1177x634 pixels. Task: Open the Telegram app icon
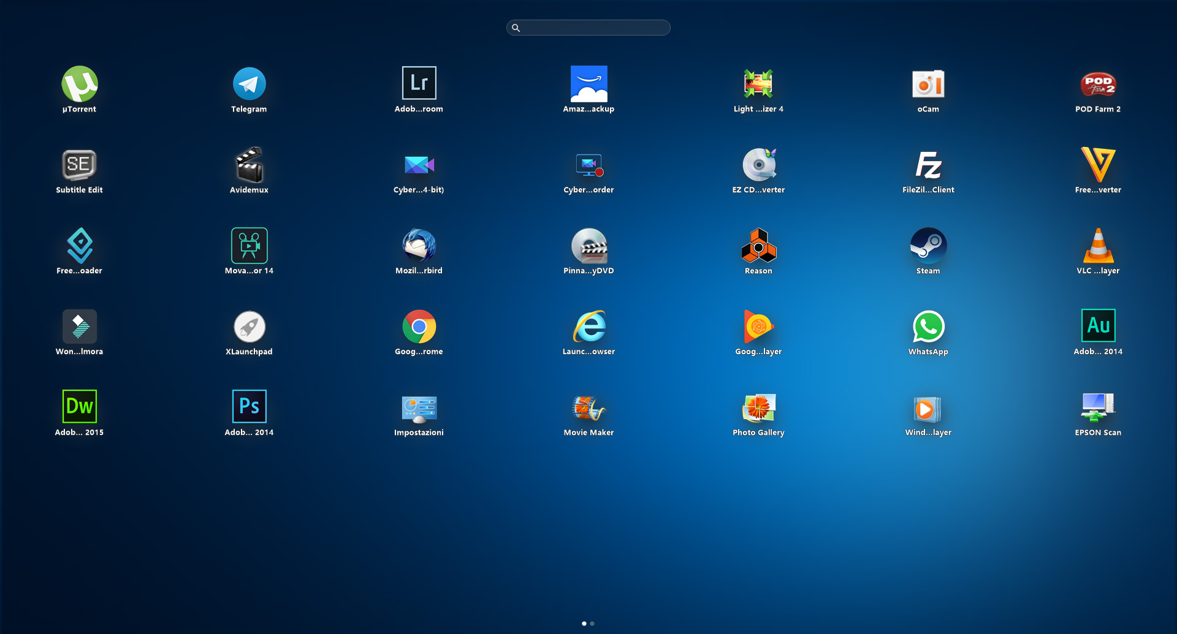point(249,84)
